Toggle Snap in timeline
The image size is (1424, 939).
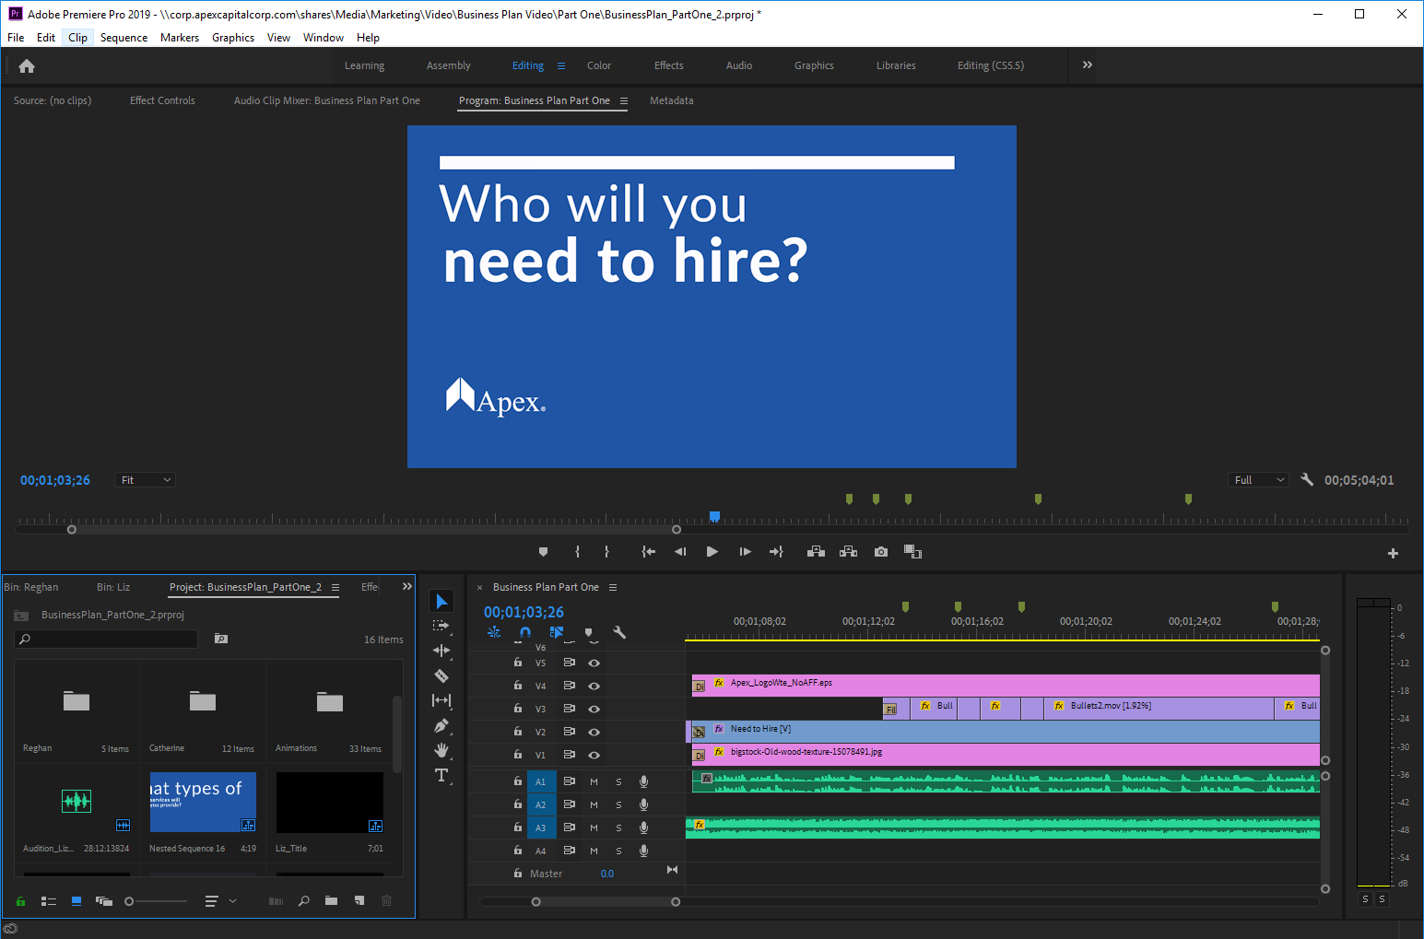[x=525, y=632]
